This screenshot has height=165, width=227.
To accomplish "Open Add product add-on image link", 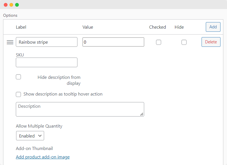I will 43,157.
